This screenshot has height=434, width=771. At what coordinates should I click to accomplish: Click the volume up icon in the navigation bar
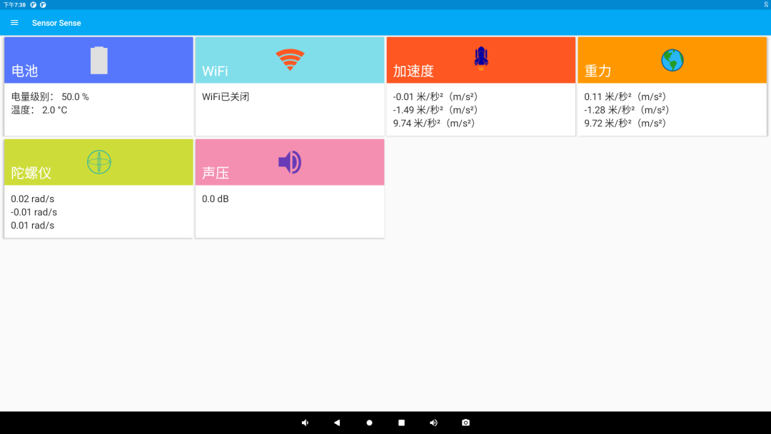433,423
